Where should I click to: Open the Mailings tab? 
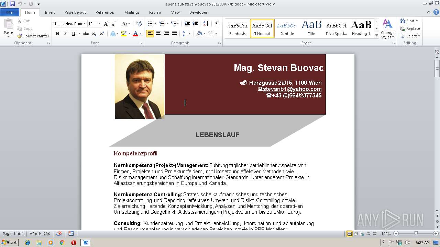click(x=132, y=12)
